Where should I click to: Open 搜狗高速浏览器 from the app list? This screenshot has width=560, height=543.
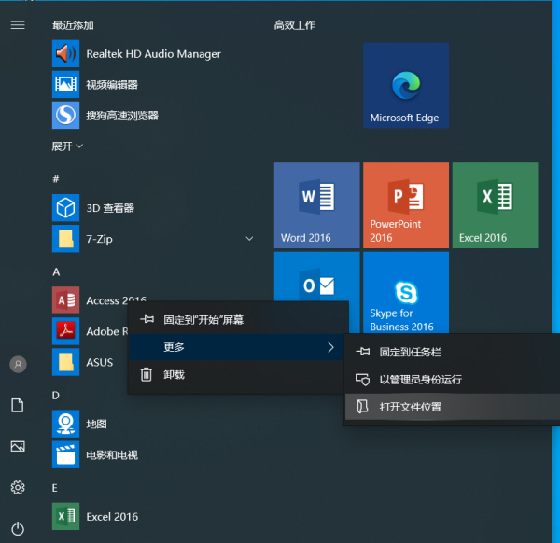(121, 116)
